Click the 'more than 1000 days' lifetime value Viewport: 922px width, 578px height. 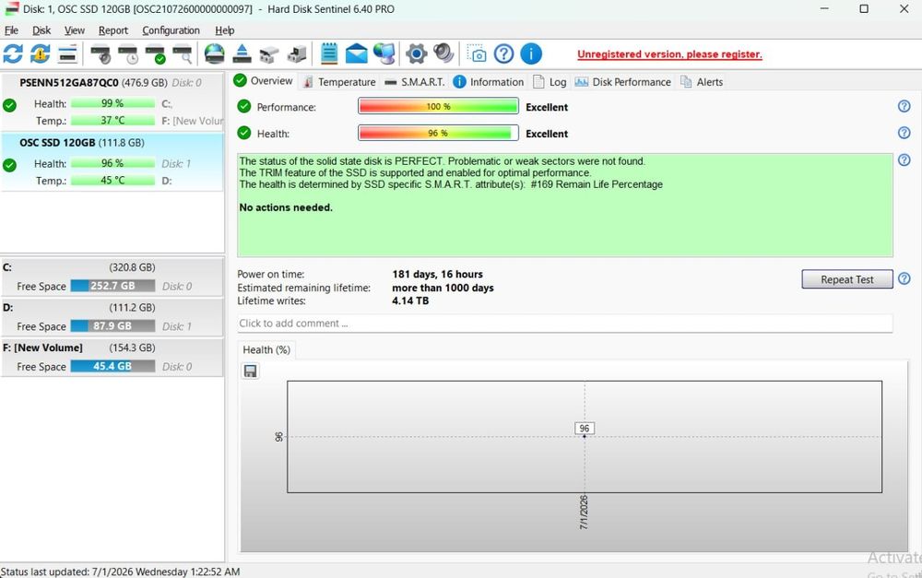click(443, 288)
